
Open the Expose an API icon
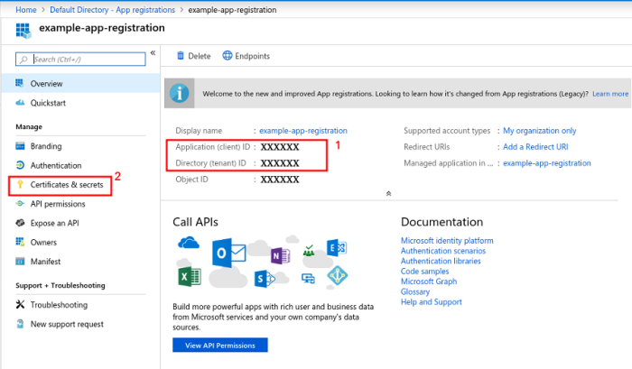click(x=20, y=223)
